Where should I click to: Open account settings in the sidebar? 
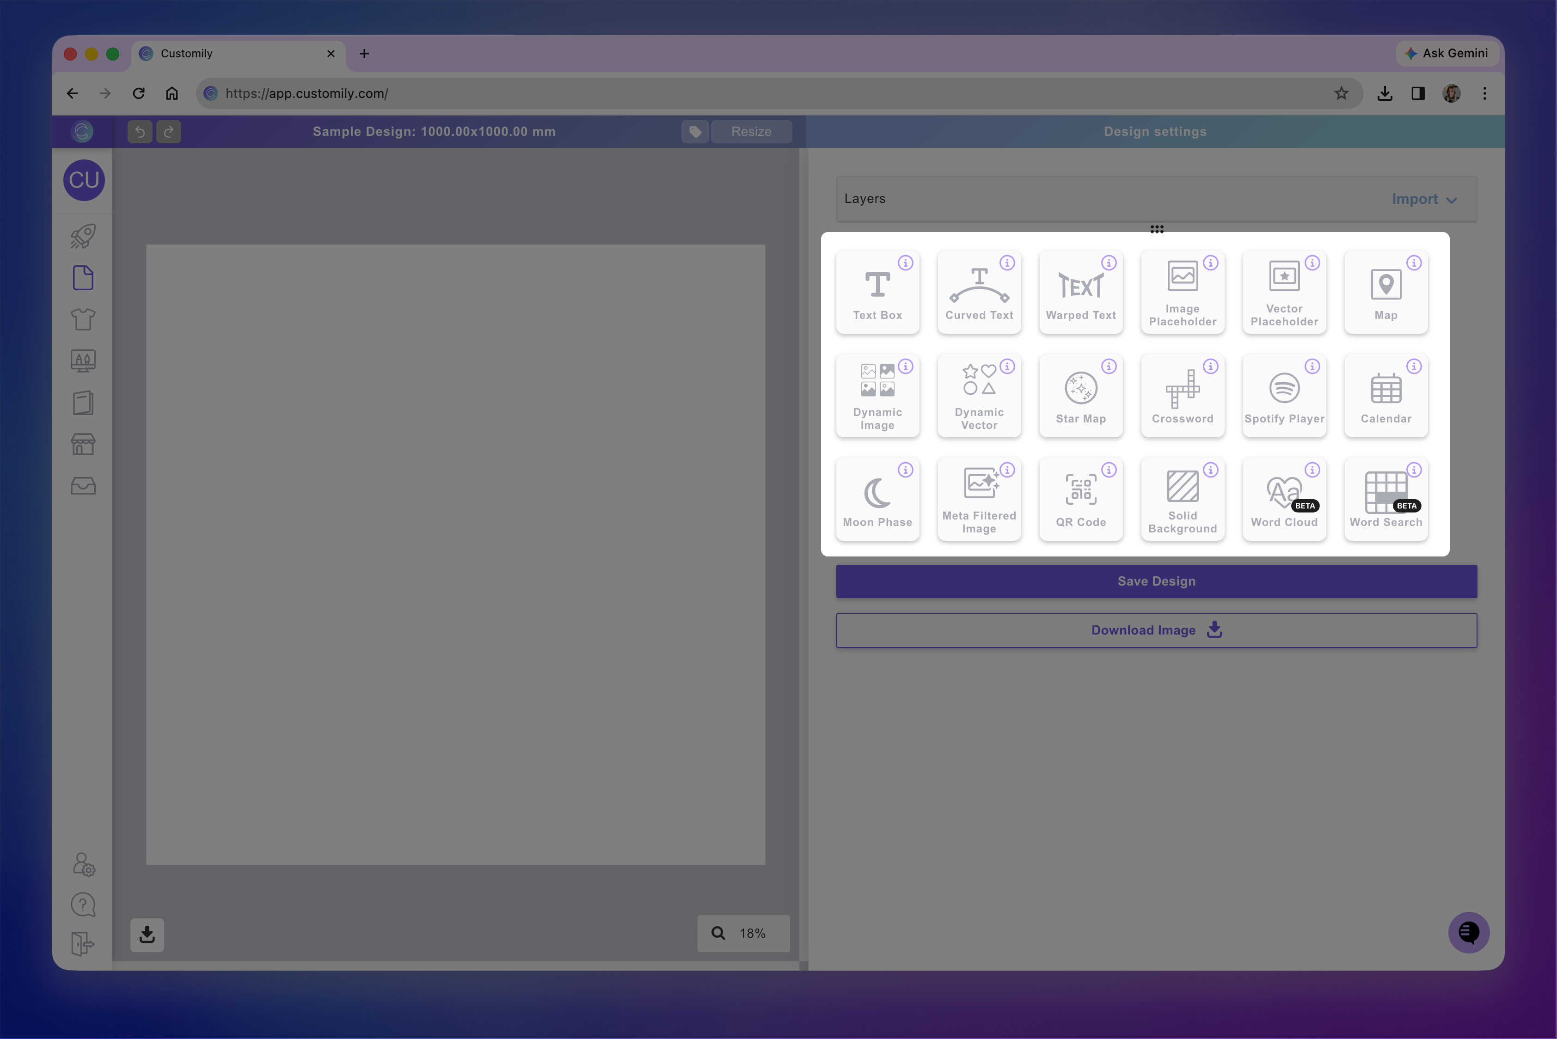84,865
